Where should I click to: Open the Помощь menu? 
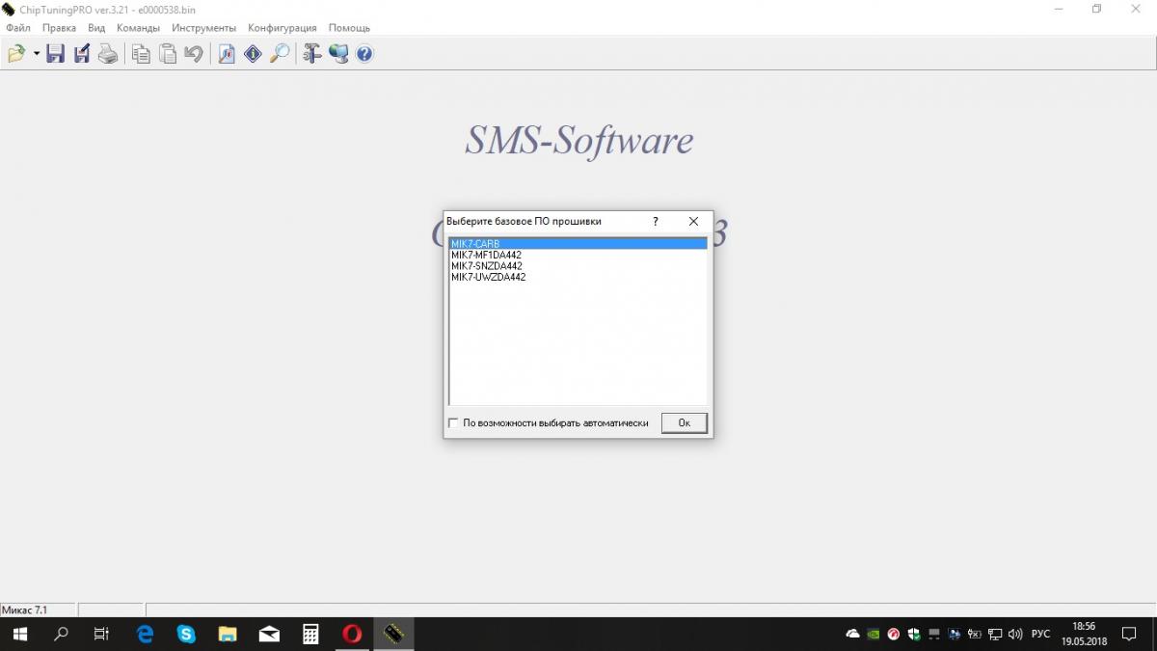tap(349, 28)
